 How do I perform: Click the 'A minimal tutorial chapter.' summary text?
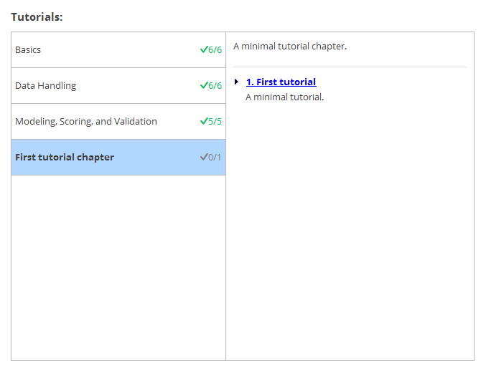coord(290,47)
